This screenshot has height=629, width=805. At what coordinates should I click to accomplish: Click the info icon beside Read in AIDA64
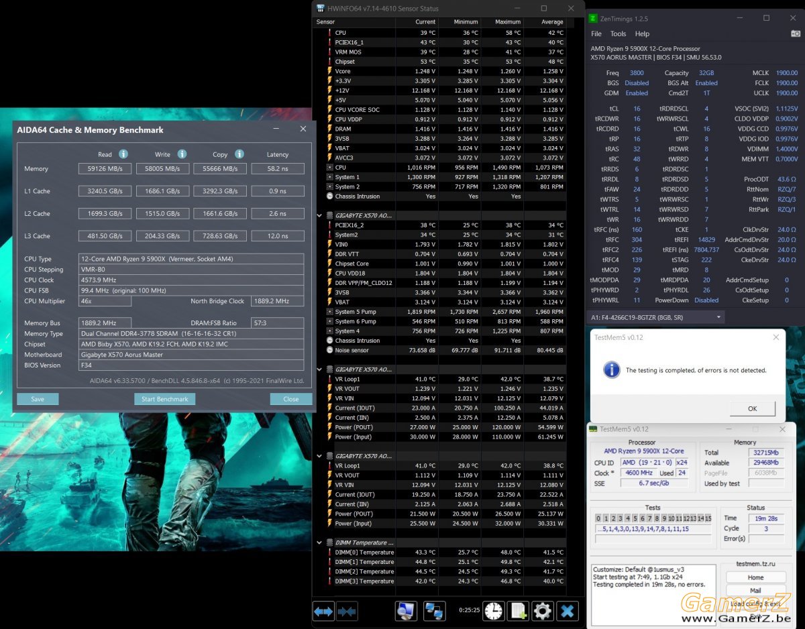click(123, 154)
